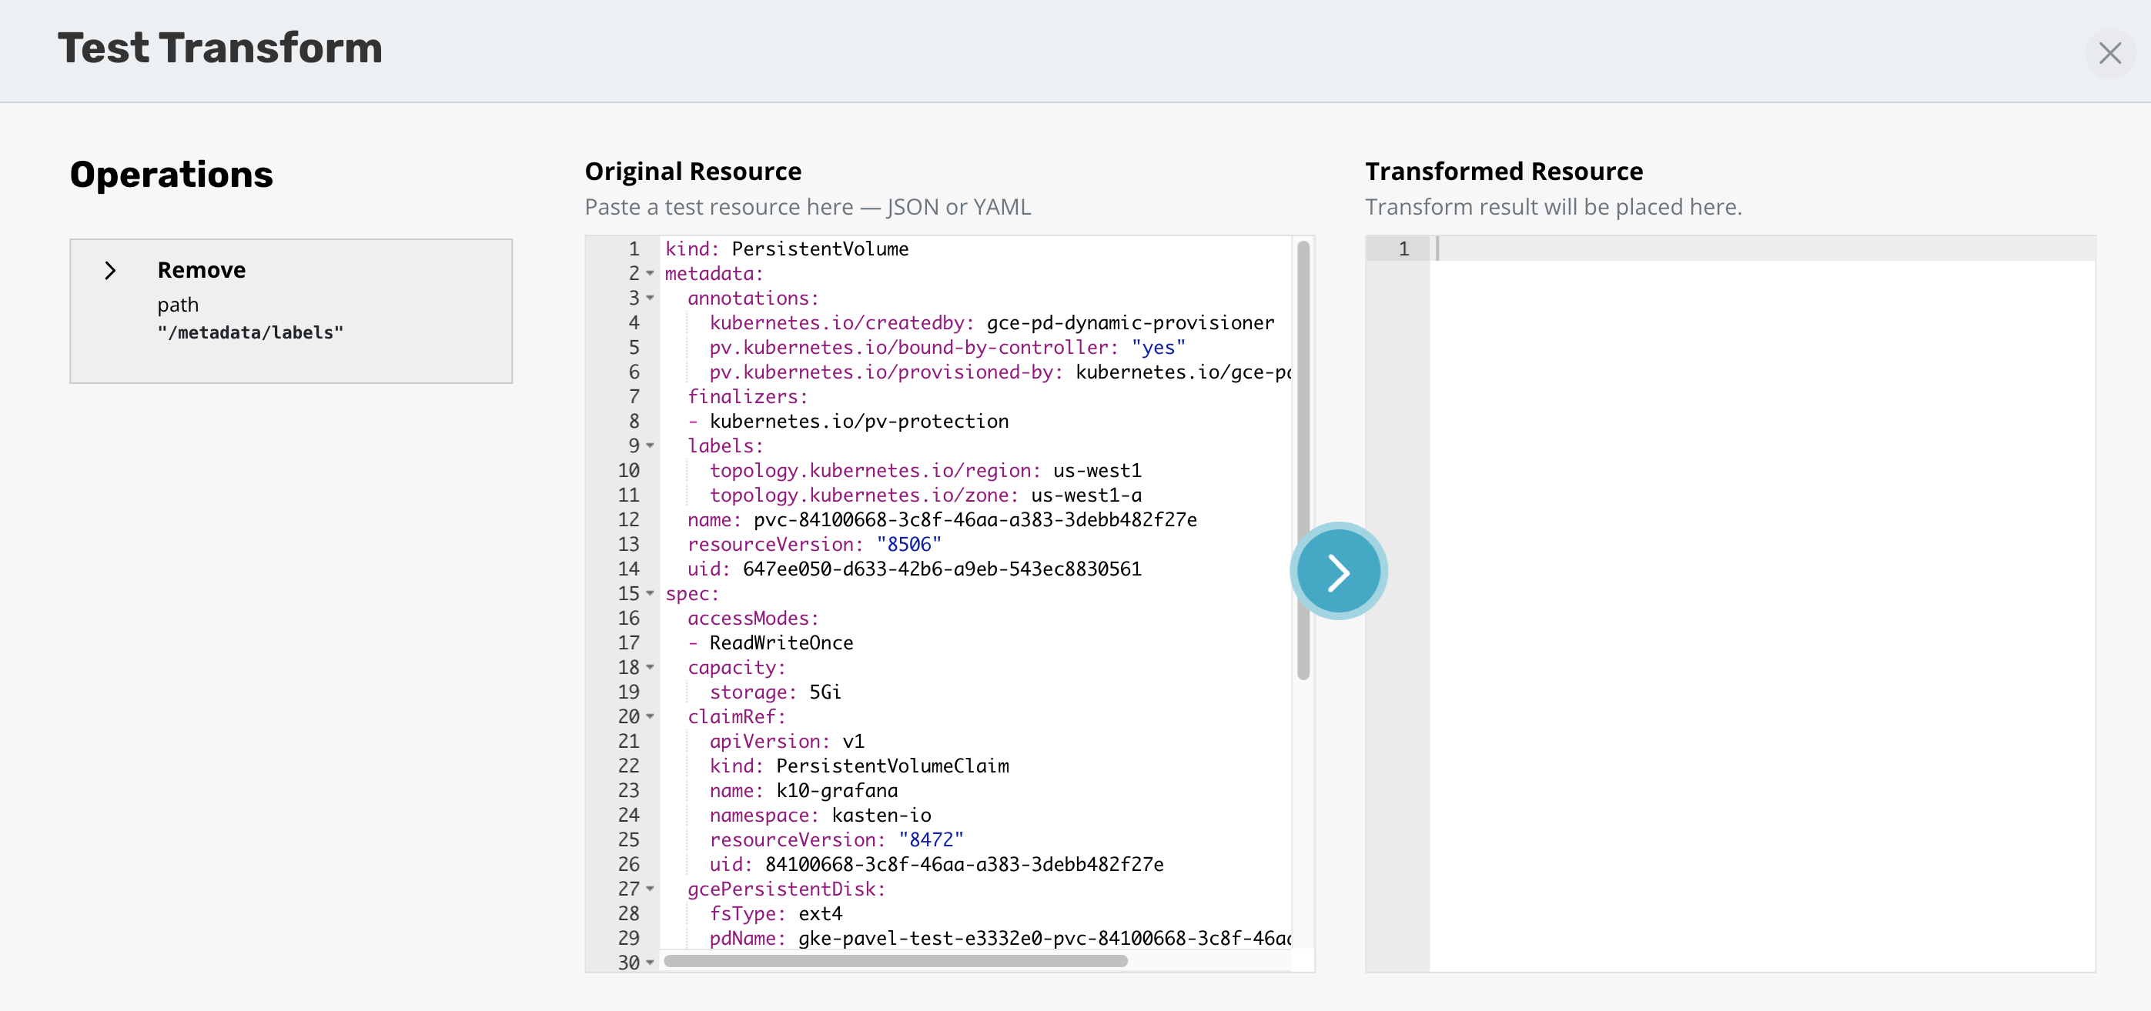Select the Remove operation card
The width and height of the screenshot is (2151, 1011).
tap(290, 311)
